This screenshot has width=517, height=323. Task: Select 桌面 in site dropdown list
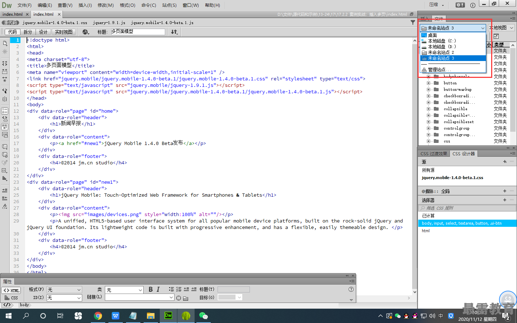(x=453, y=35)
